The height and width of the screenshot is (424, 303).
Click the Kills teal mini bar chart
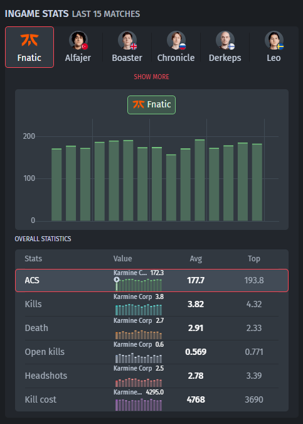(x=139, y=310)
